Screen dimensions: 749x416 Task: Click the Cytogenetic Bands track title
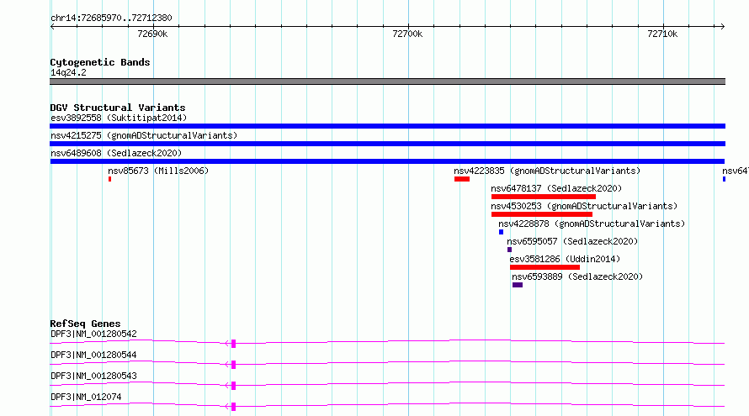pos(100,62)
